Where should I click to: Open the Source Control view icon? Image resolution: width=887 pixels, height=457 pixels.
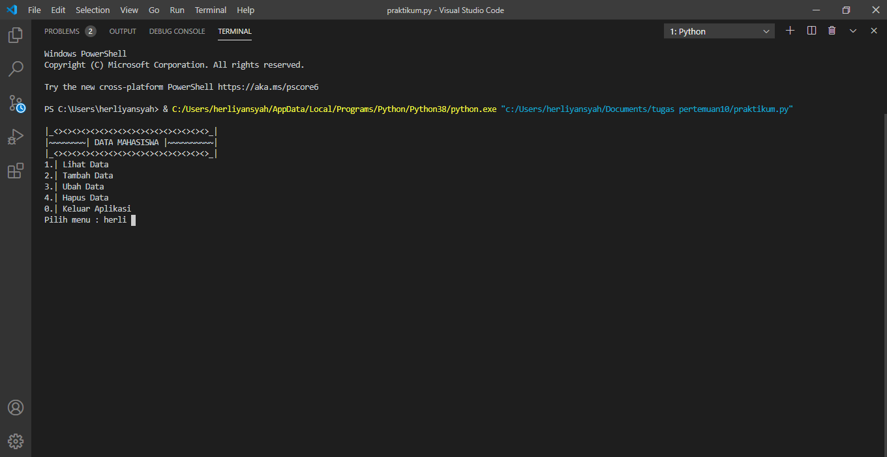pyautogui.click(x=16, y=103)
